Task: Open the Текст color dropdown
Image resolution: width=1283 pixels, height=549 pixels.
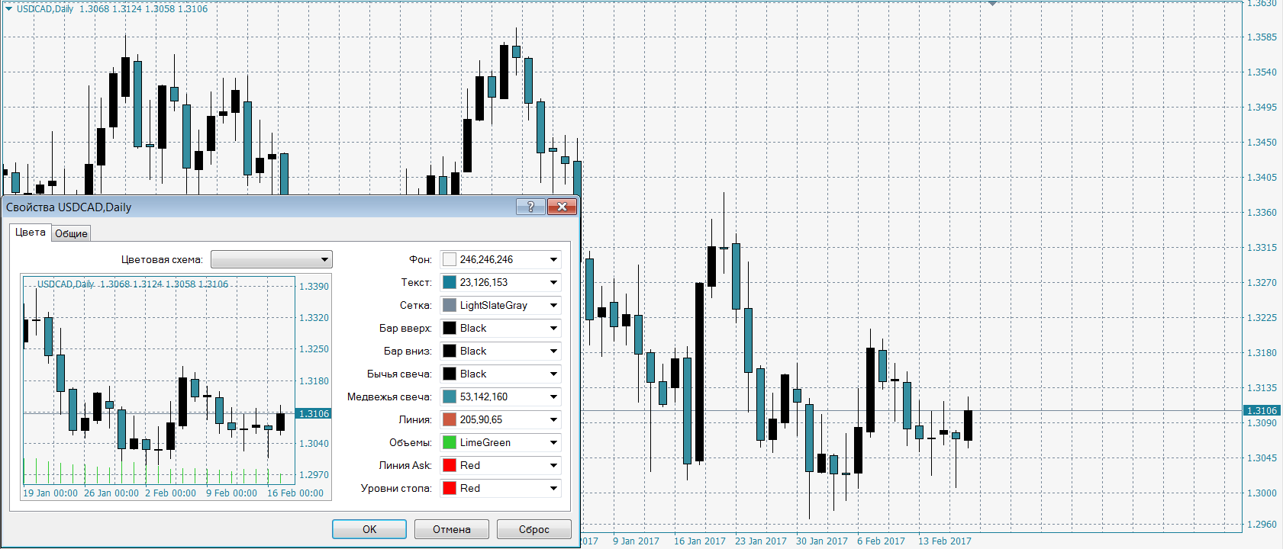Action: [553, 283]
